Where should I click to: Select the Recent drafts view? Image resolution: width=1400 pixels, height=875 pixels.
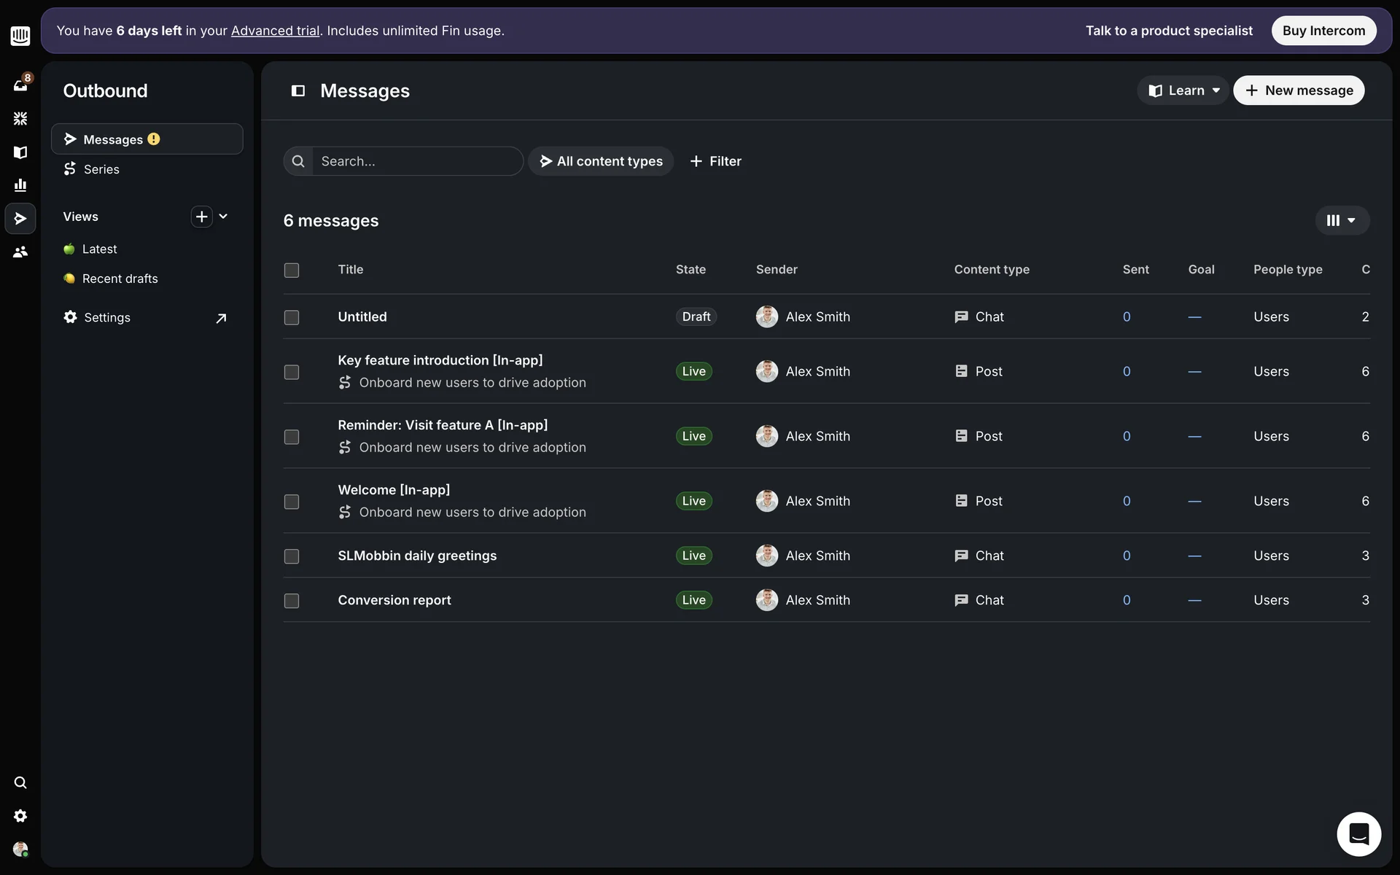point(120,279)
